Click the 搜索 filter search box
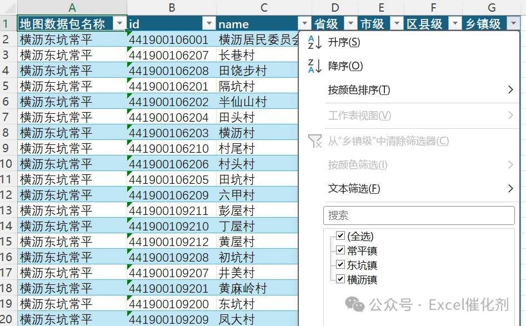 (419, 215)
